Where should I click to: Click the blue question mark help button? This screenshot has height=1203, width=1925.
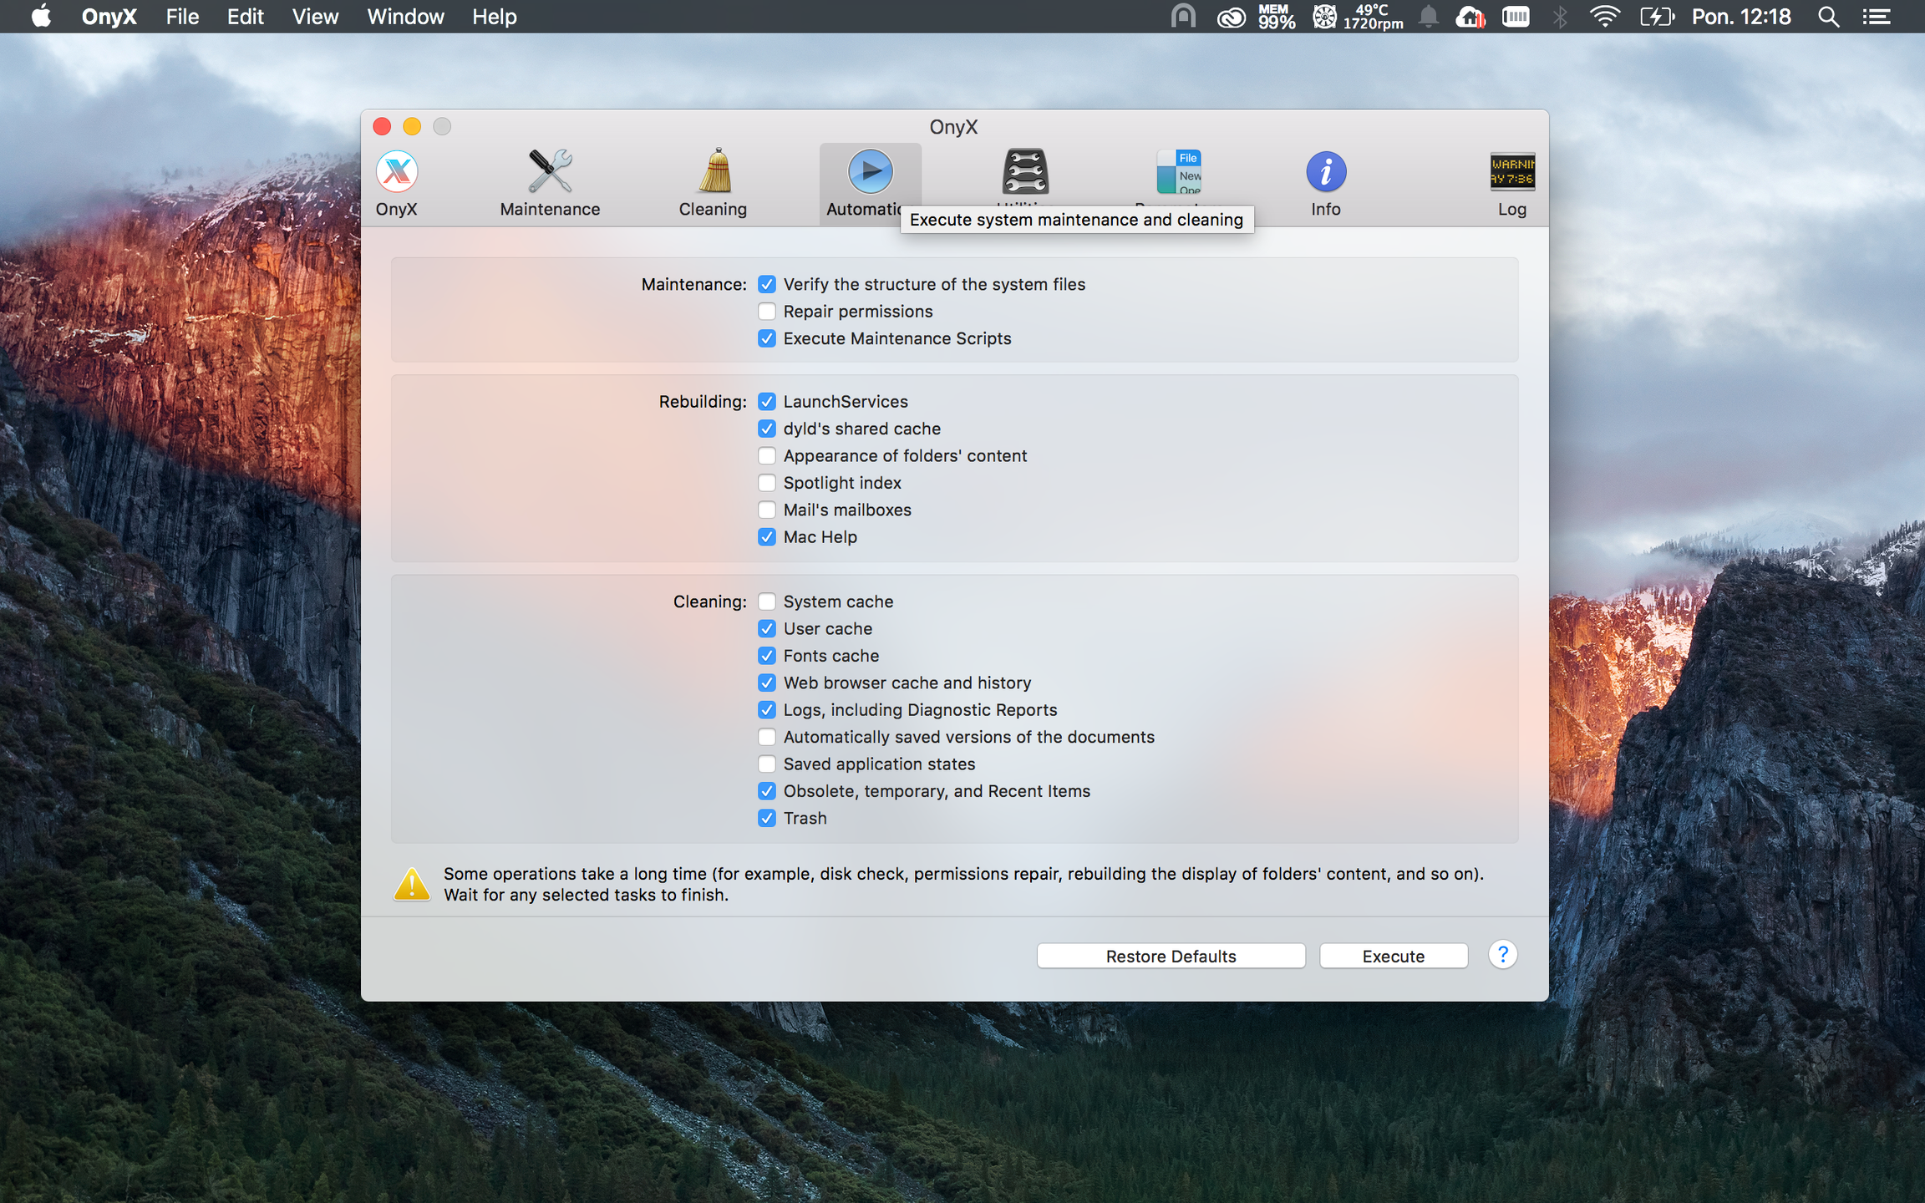pyautogui.click(x=1502, y=954)
